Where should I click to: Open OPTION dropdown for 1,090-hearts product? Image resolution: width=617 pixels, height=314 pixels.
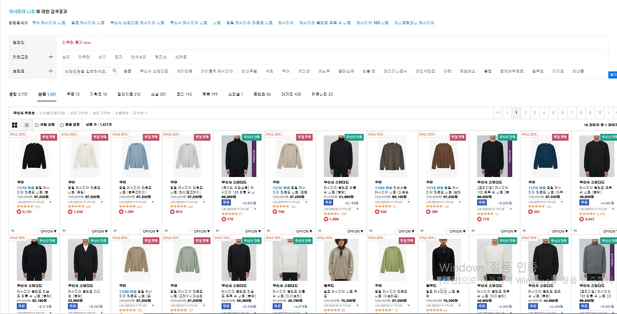(355, 231)
